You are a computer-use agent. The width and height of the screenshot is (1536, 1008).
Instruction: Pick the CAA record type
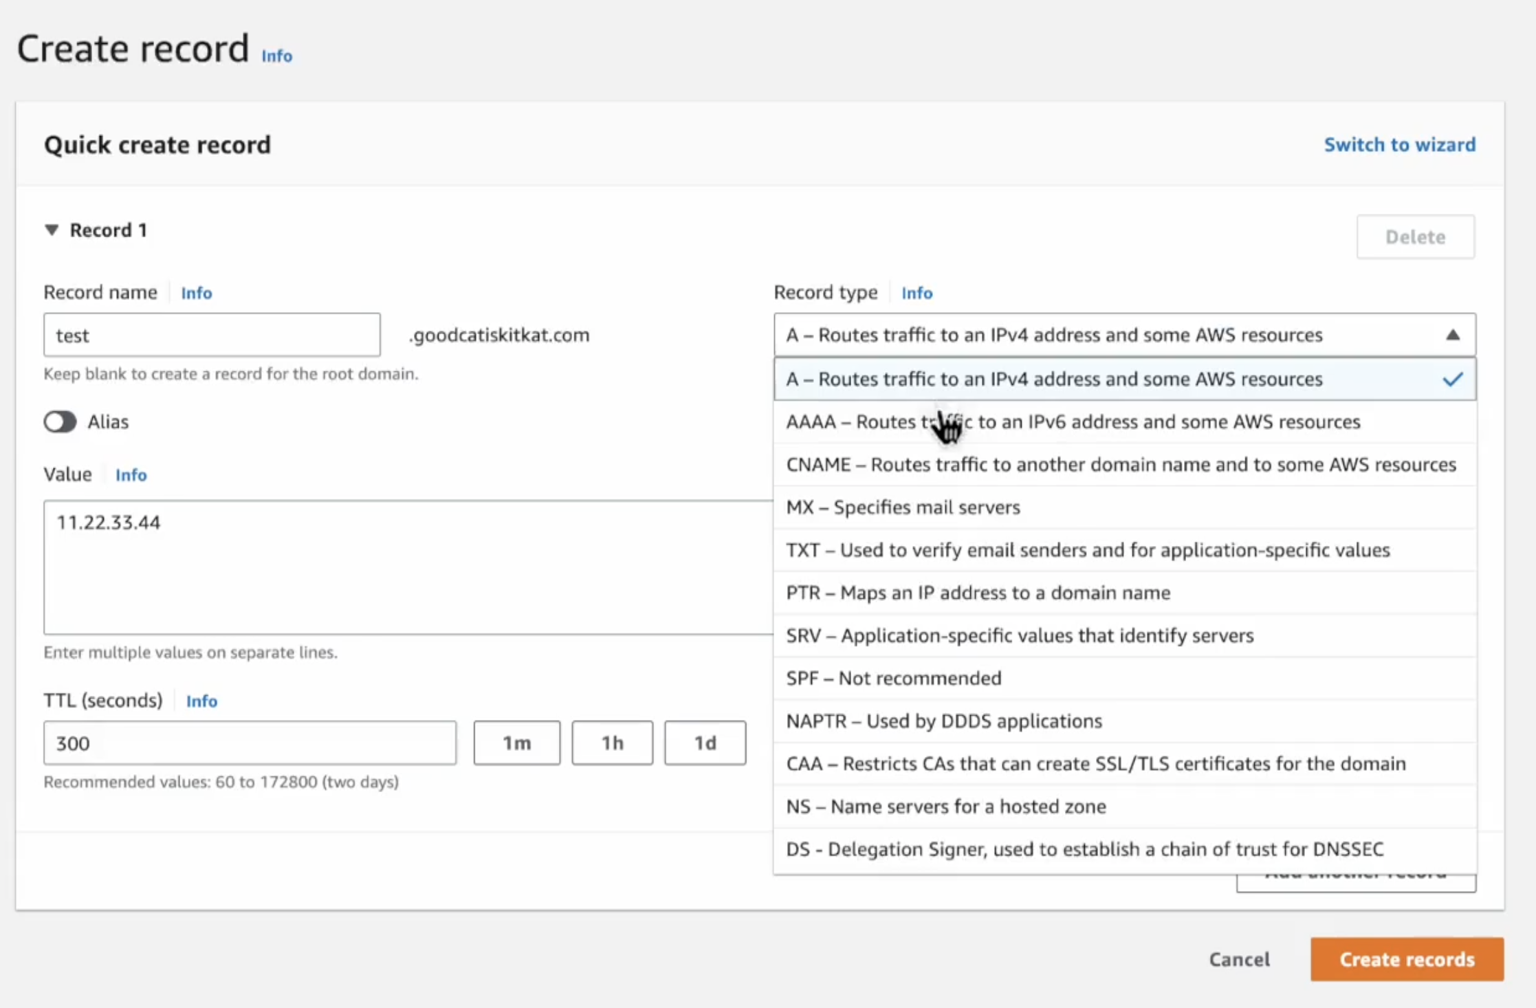[x=1095, y=764]
